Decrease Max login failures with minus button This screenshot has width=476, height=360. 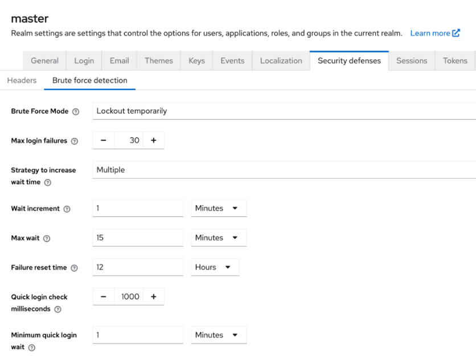tap(103, 140)
